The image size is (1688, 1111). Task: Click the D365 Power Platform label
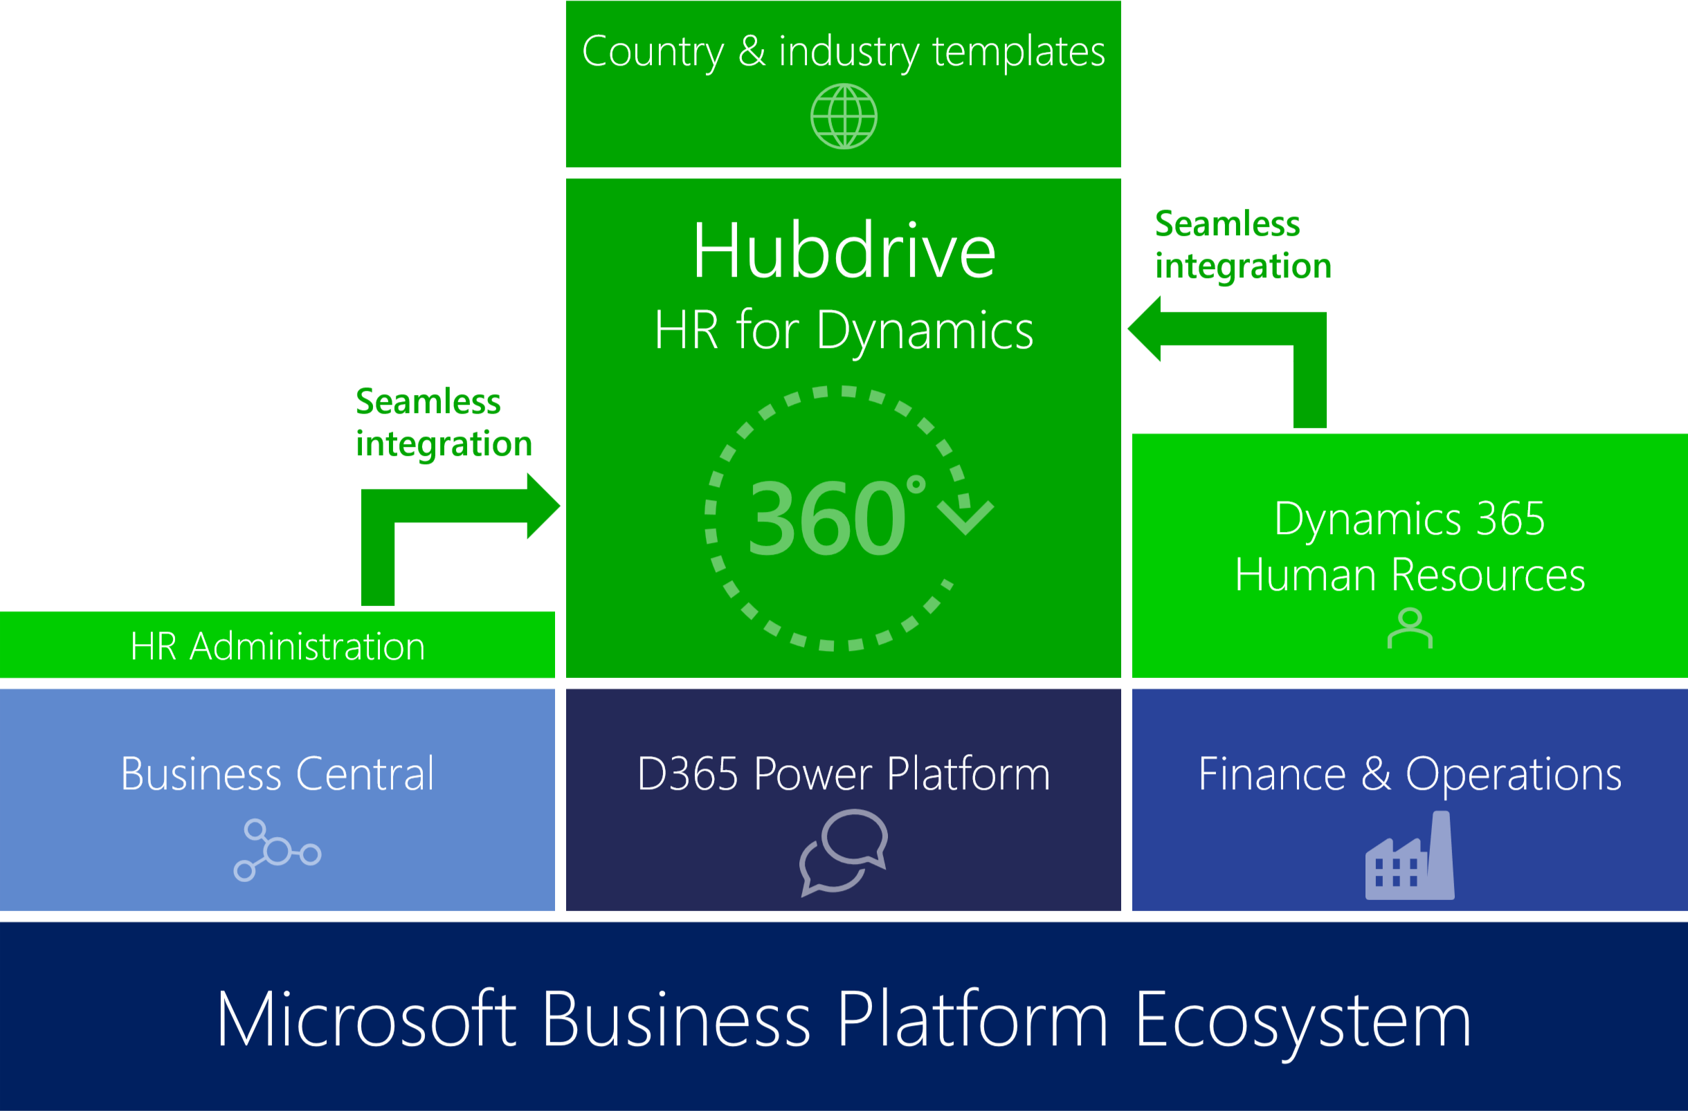[843, 773]
